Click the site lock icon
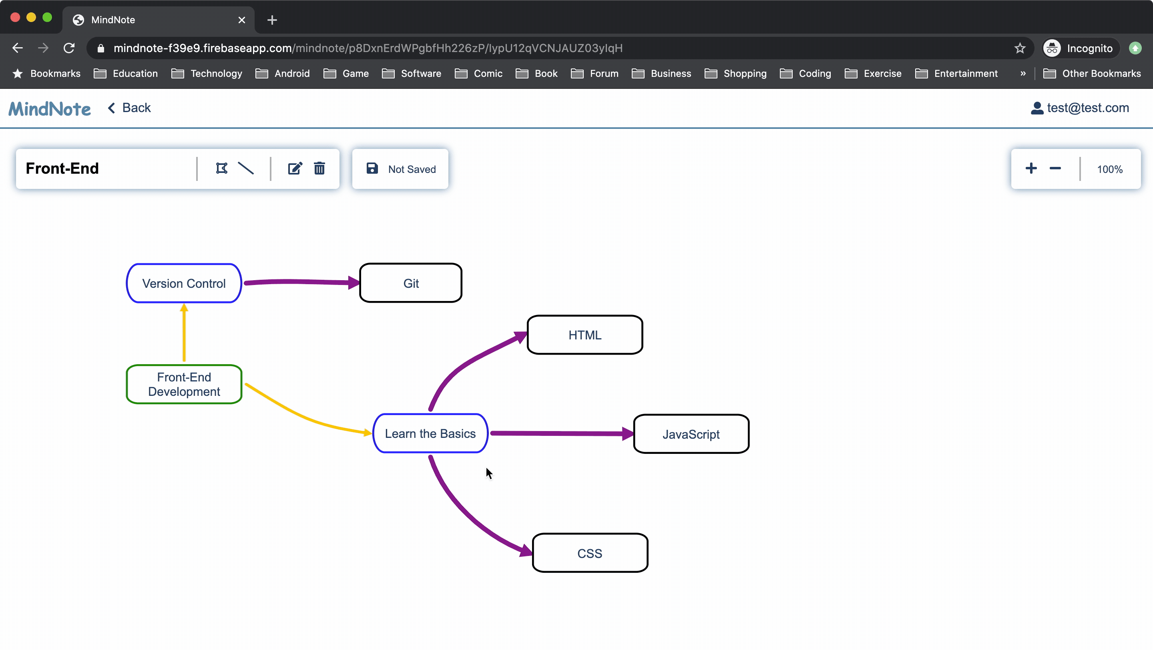Screen dimensions: 1153x650 (x=101, y=48)
